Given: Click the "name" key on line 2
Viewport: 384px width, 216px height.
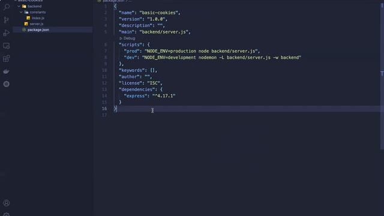Looking at the screenshot, I should pyautogui.click(x=127, y=13).
